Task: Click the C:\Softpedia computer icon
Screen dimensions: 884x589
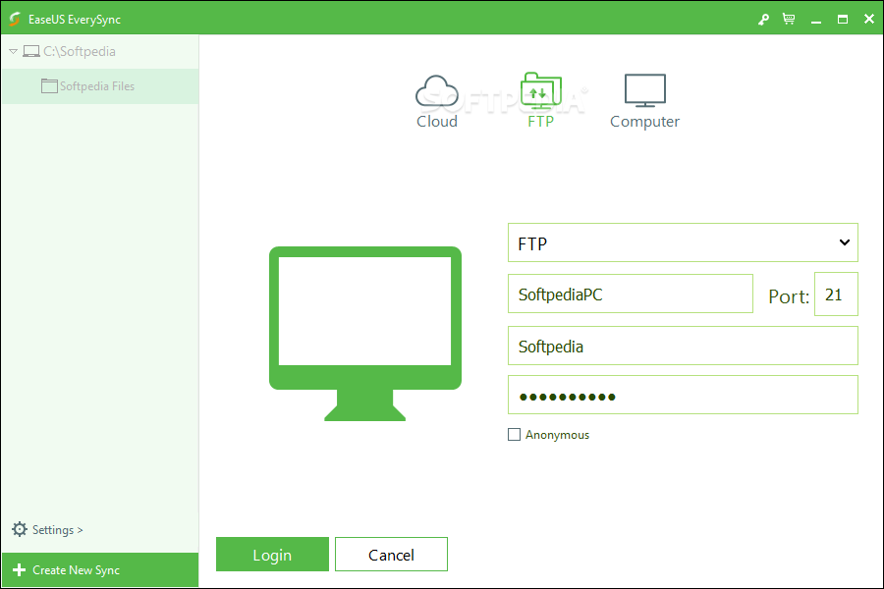Action: click(x=31, y=51)
